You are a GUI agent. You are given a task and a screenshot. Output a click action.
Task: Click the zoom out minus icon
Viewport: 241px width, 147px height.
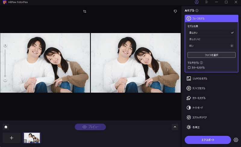pos(5,80)
